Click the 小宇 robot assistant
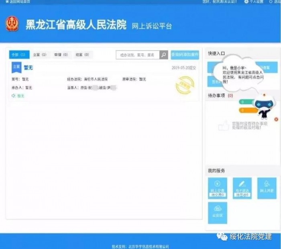This screenshot has height=249, width=281. [264, 106]
